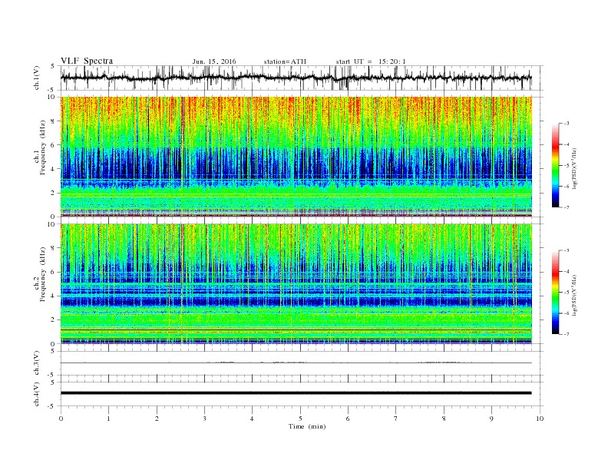Viewport: 608px width, 470px height.
Task: Click the "start UT = 15:20:1" label
Action: tap(371, 61)
